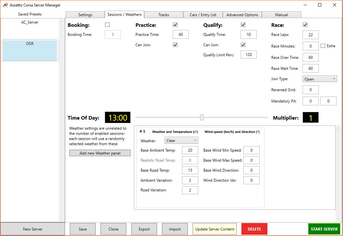Screen dimensions: 343x236
Task: Click the Practice Time input field
Action: 181,34
